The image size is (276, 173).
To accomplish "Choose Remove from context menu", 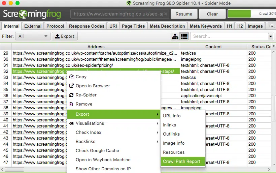I will [x=114, y=104].
